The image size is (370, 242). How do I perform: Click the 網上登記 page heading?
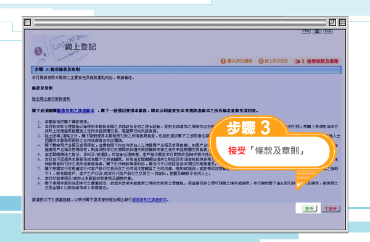[x=80, y=47]
